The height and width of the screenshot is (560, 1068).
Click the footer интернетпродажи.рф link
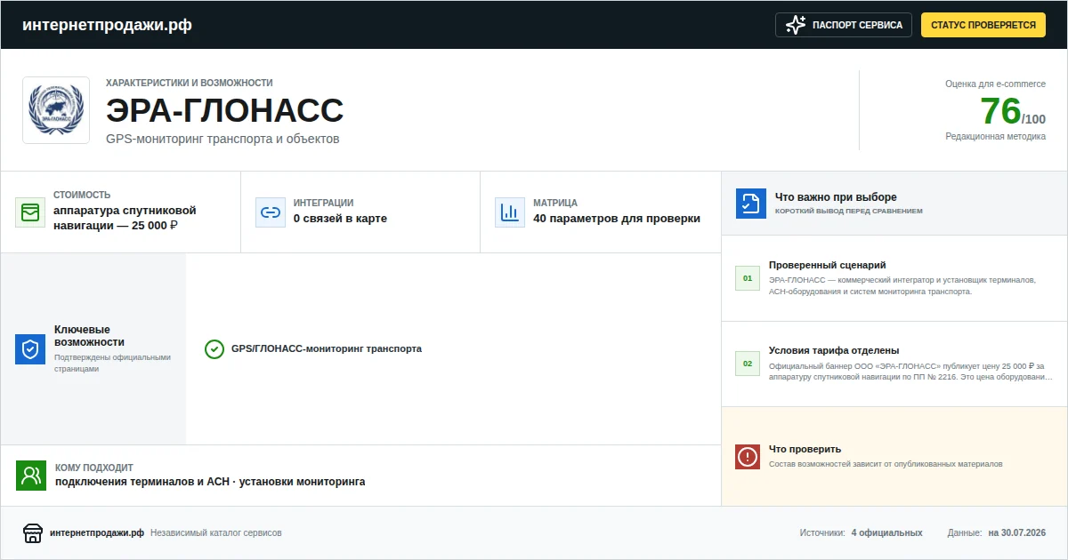click(97, 532)
